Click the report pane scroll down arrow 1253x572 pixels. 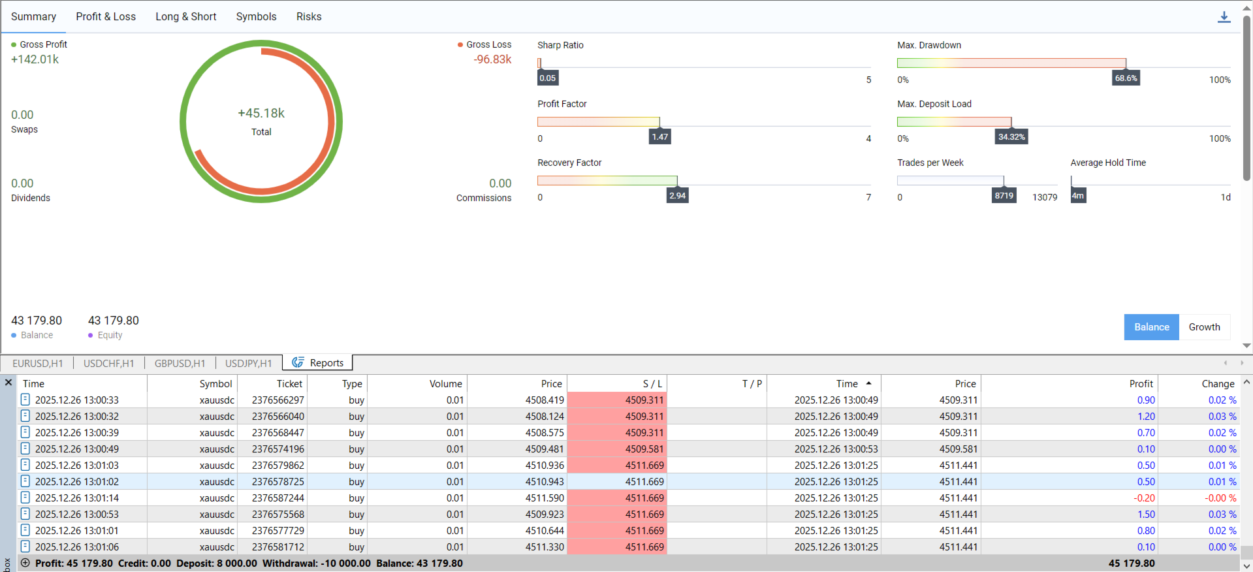(x=1246, y=346)
